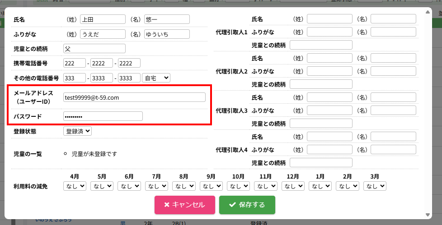Click the 代理引取人2 児童との続柄 field
The width and height of the screenshot is (442, 225).
pos(321,84)
